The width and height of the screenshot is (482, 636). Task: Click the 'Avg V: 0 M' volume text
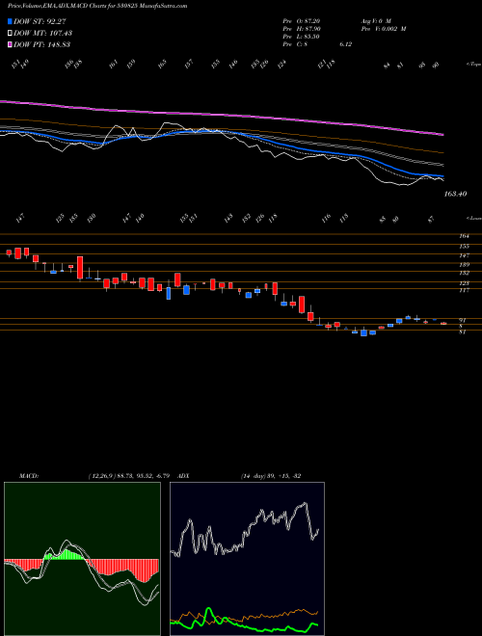tap(376, 20)
